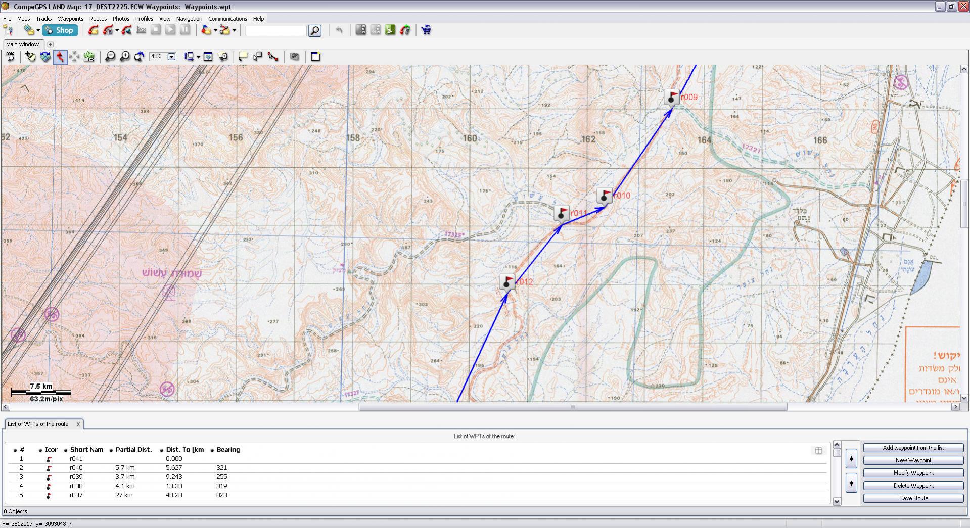Viewport: 970px width, 528px height.
Task: Click the 100% zoom icon
Action: (10, 57)
